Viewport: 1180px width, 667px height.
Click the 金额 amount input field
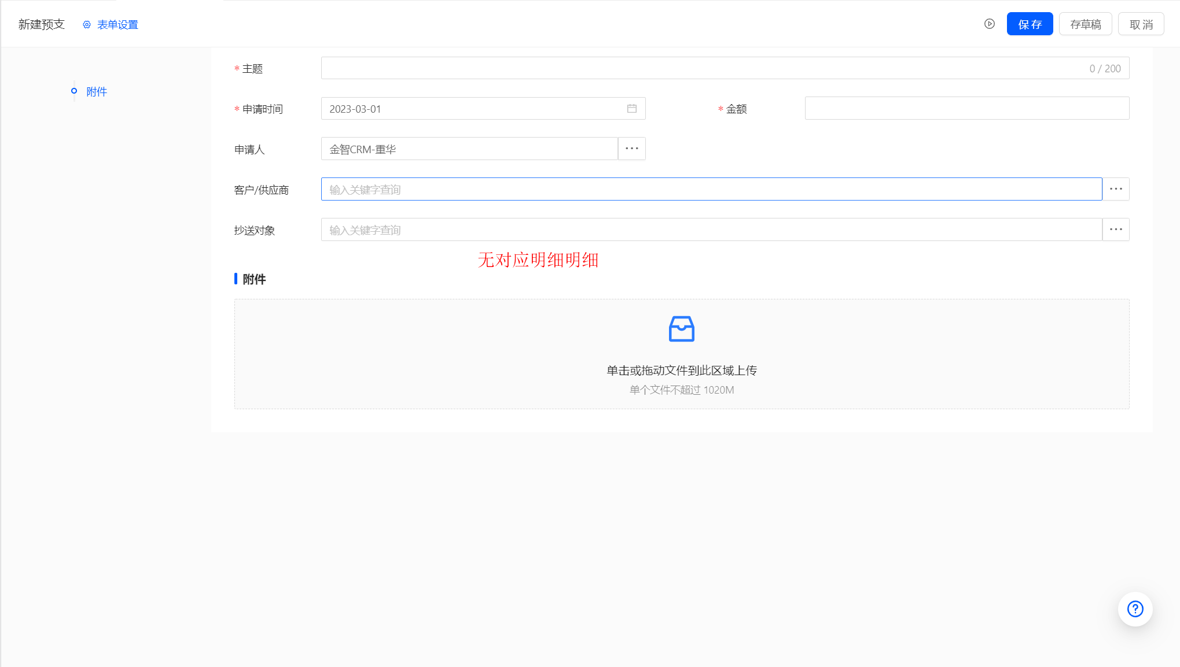click(966, 109)
